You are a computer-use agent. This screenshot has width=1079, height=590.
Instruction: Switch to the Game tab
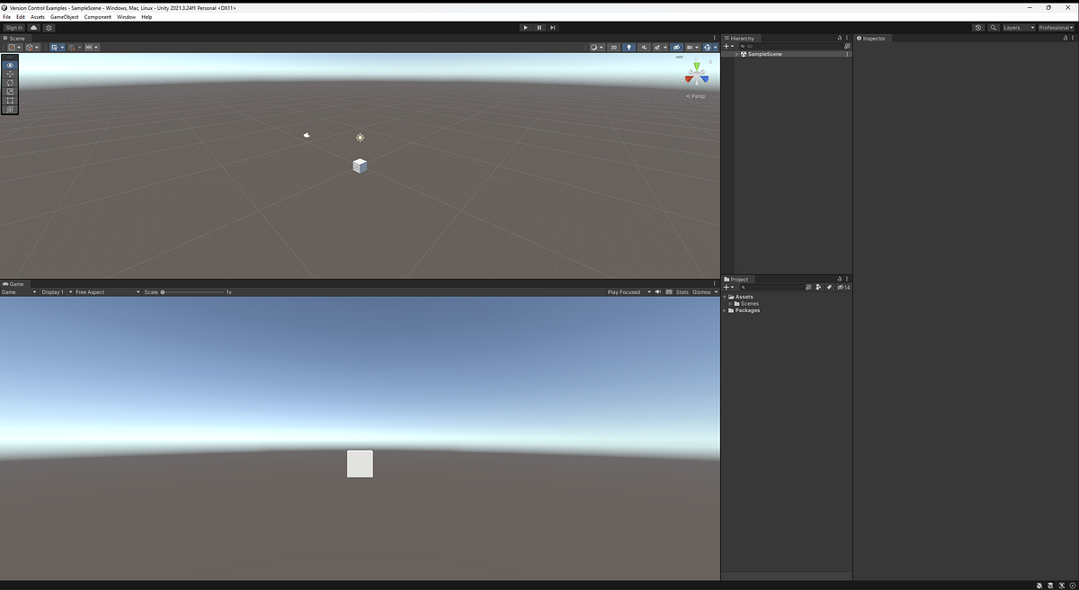point(15,283)
